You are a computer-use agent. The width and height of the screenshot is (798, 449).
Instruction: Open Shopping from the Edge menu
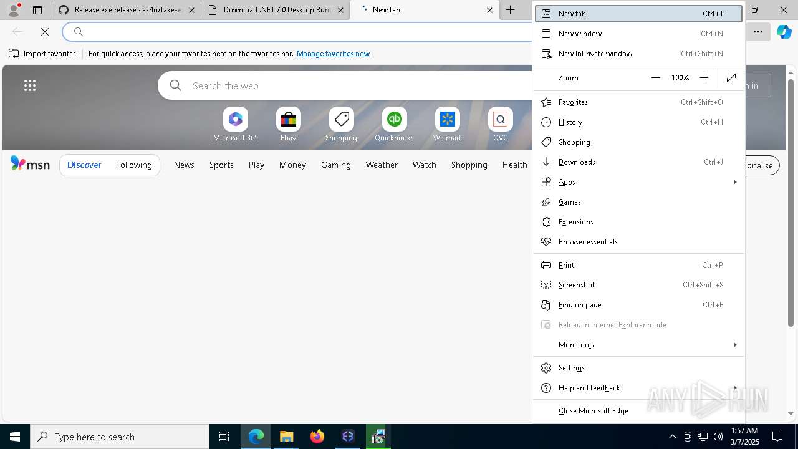[639, 142]
